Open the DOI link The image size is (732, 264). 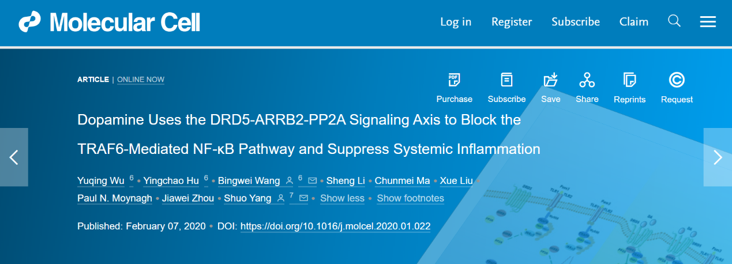tap(336, 226)
